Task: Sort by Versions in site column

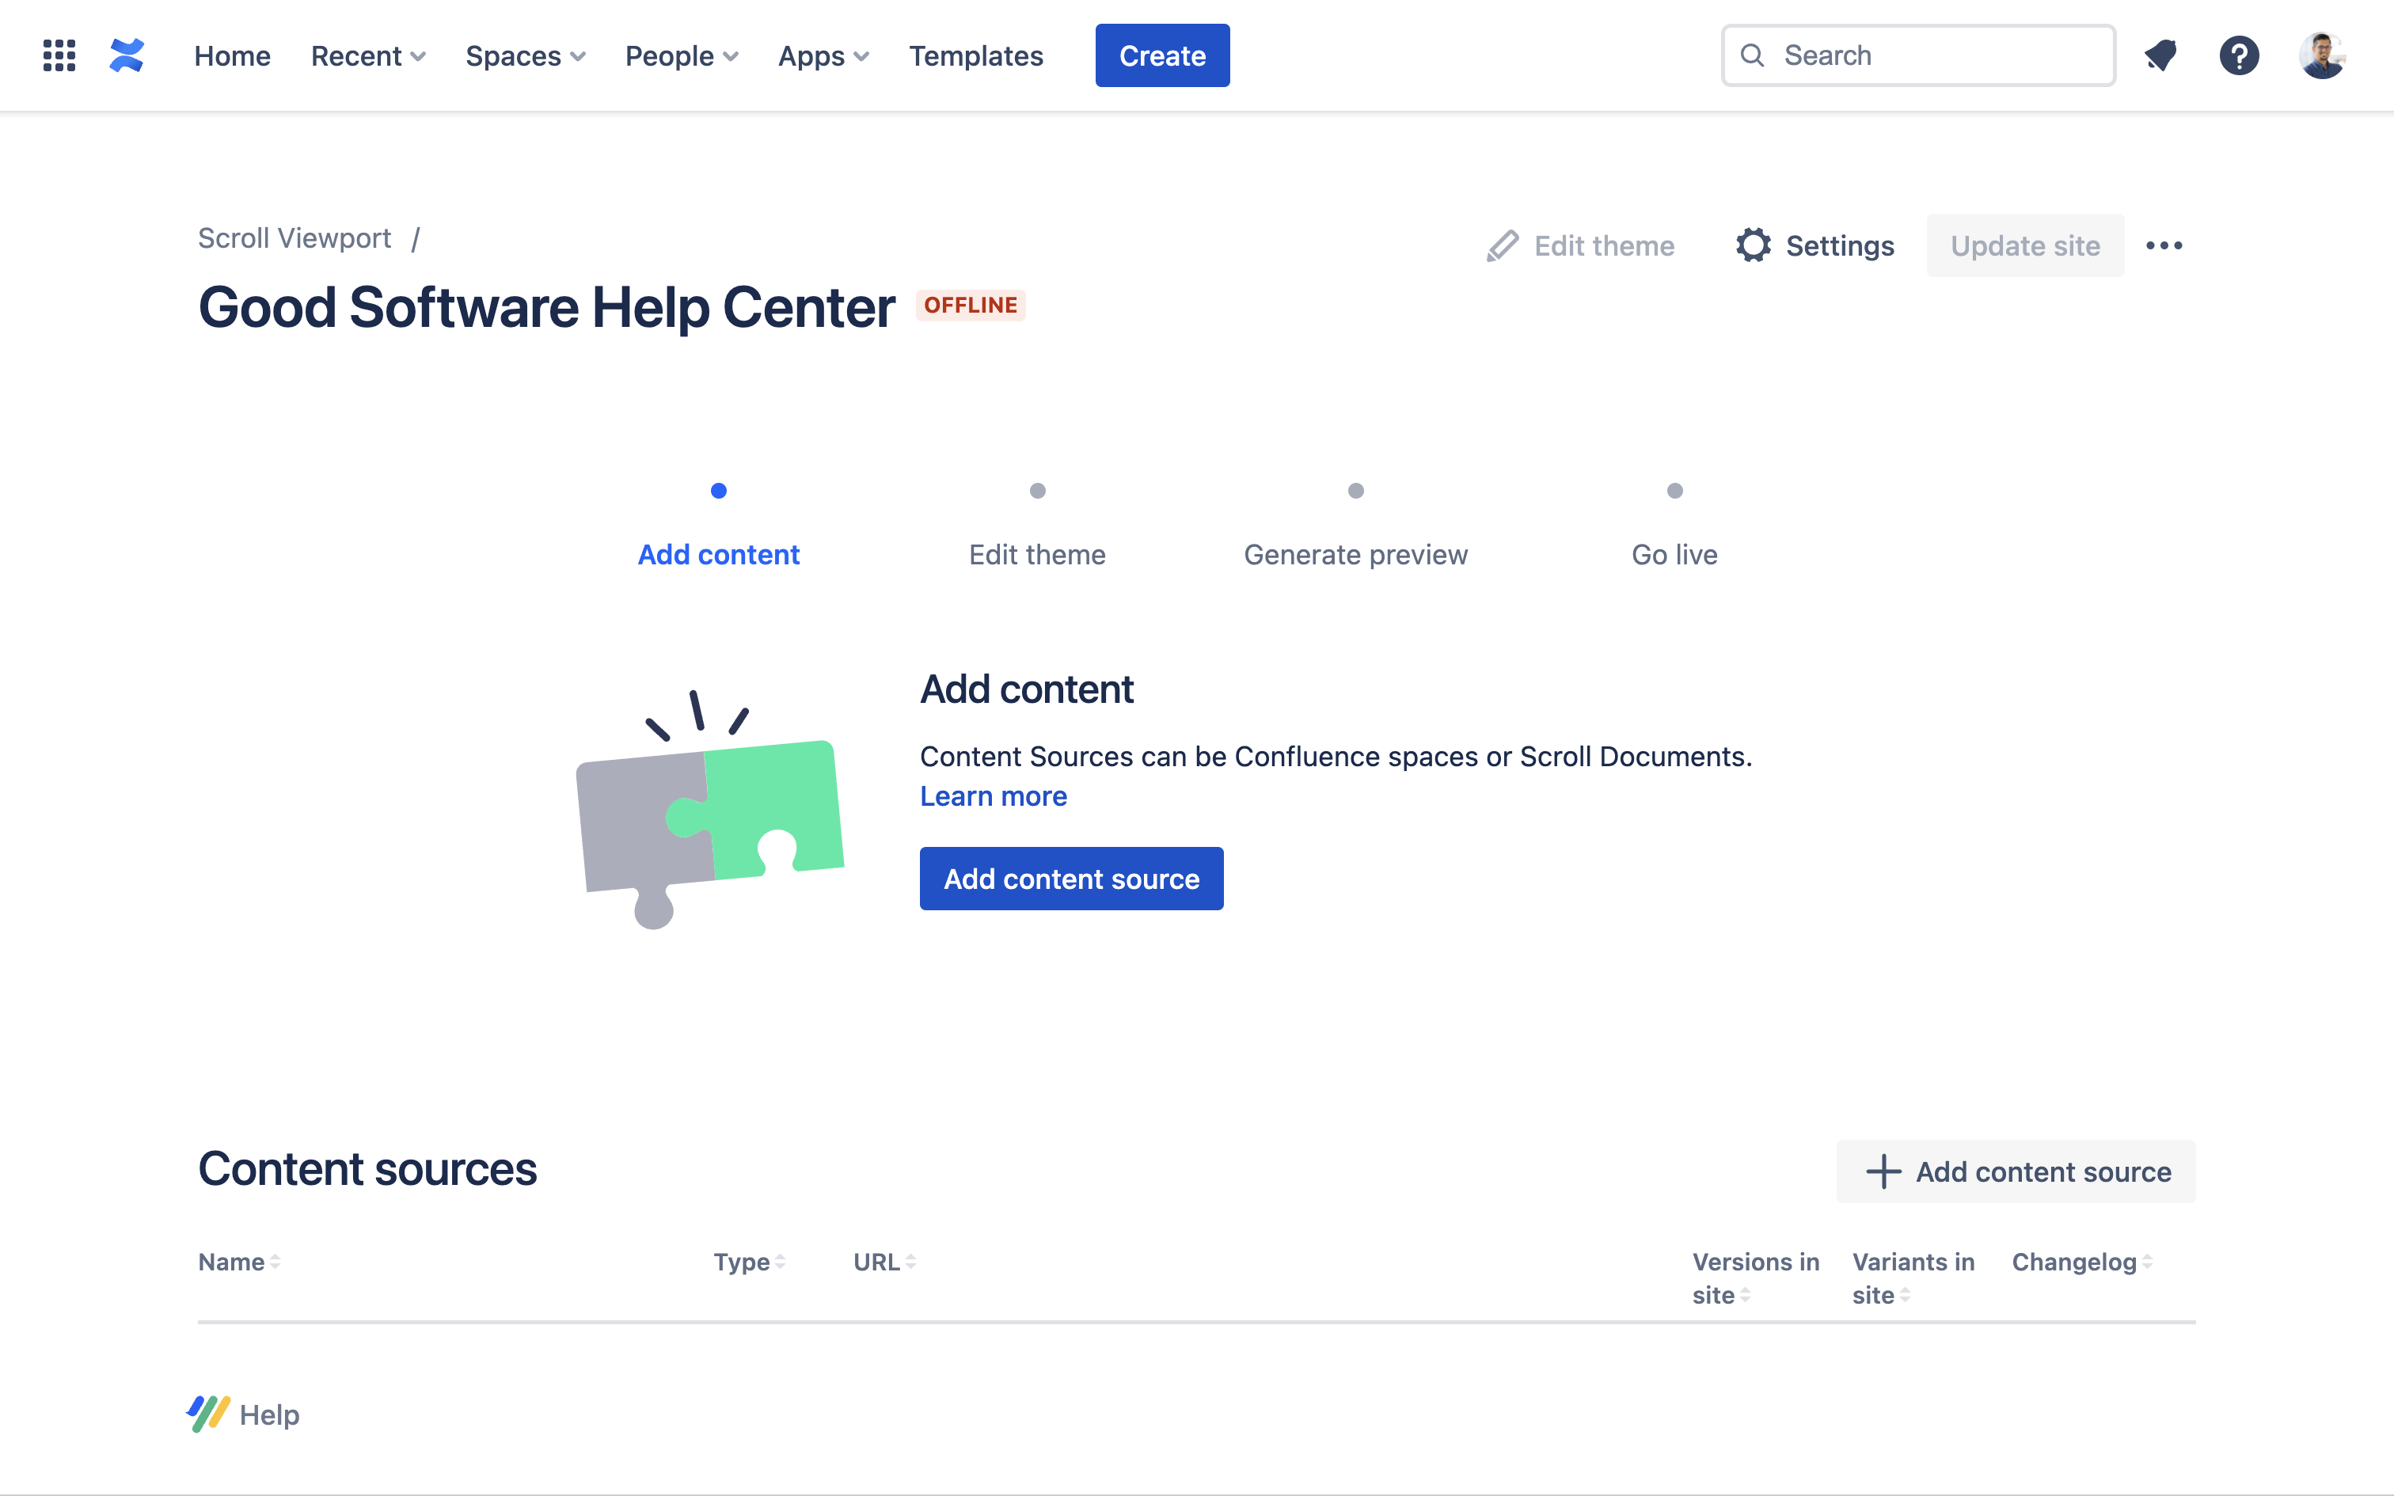Action: pyautogui.click(x=1756, y=1278)
